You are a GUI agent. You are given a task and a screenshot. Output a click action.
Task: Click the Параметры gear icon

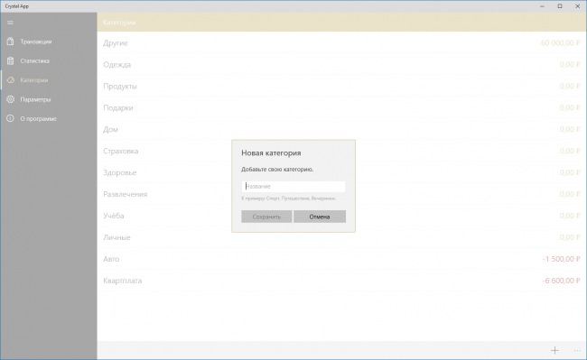10,99
